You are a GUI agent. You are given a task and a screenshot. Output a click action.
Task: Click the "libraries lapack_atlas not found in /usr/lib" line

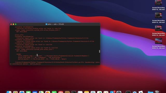tap(34, 45)
